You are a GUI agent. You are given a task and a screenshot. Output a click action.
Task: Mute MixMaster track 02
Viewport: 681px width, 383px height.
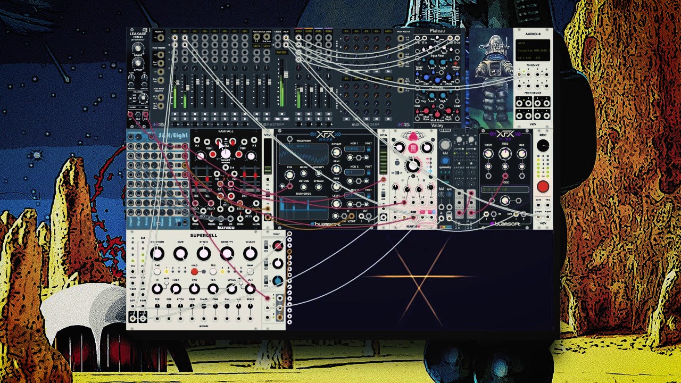point(185,114)
